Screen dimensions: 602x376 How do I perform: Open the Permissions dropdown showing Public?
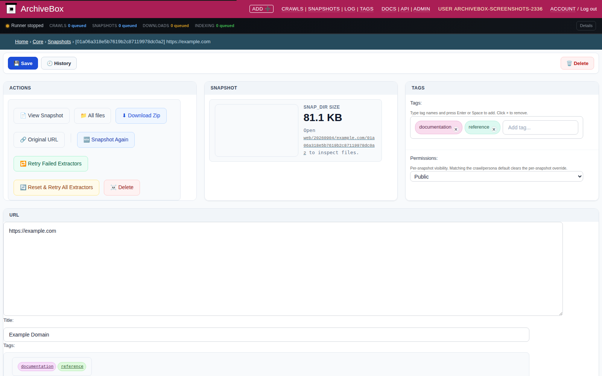coord(496,177)
